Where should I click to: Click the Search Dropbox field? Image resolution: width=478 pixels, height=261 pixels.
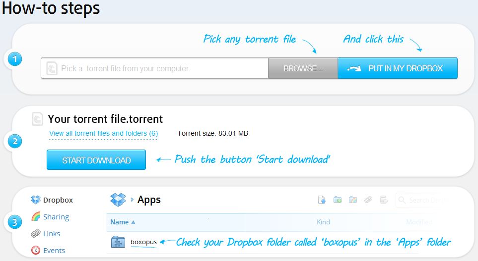(x=422, y=200)
